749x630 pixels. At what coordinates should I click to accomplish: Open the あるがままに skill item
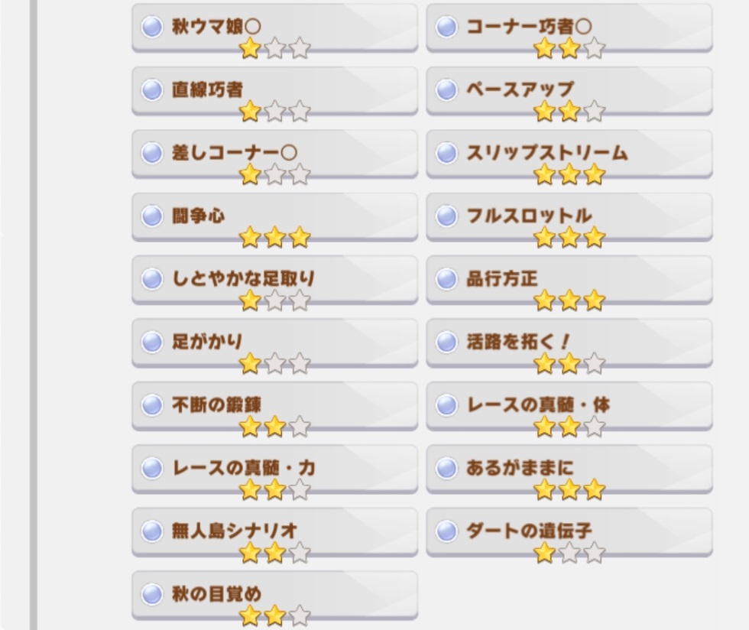coord(569,469)
